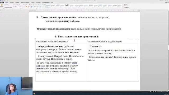The width and height of the screenshot is (169, 95).
Task: Apply the second style in the Styles gallery
Action: tap(53, 6)
